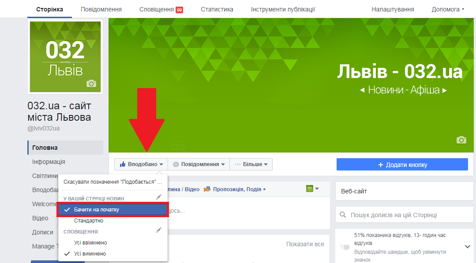This screenshot has height=263, width=476.
Task: Open Дописи in left sidebar
Action: point(42,232)
